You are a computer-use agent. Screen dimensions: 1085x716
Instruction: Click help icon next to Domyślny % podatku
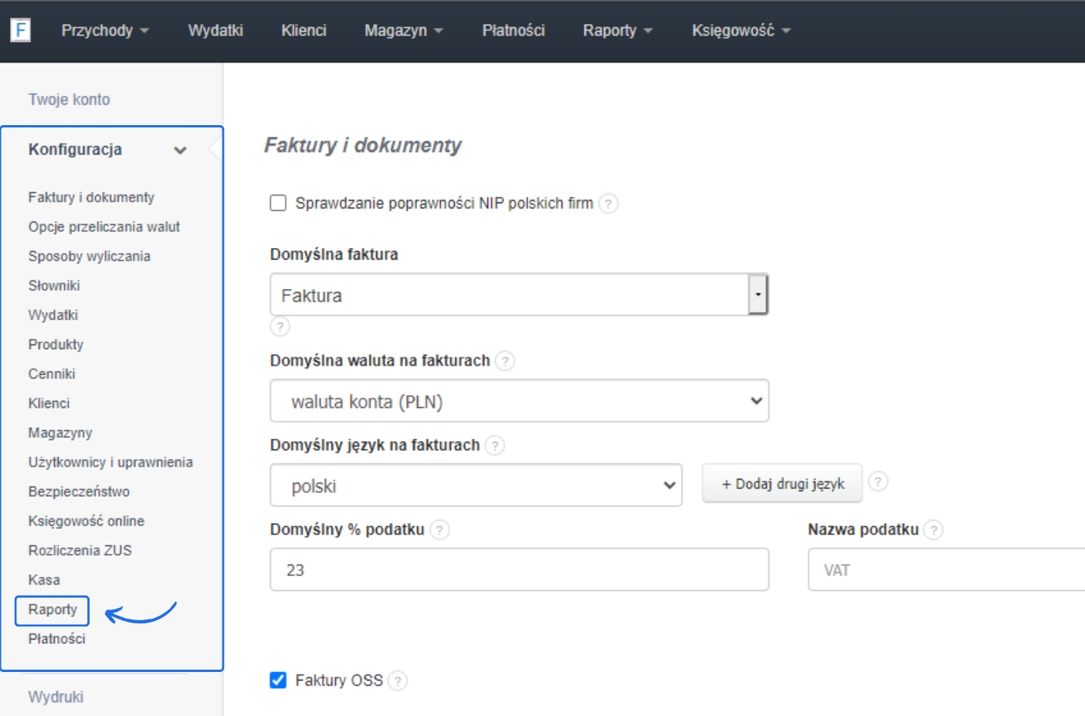(x=439, y=530)
